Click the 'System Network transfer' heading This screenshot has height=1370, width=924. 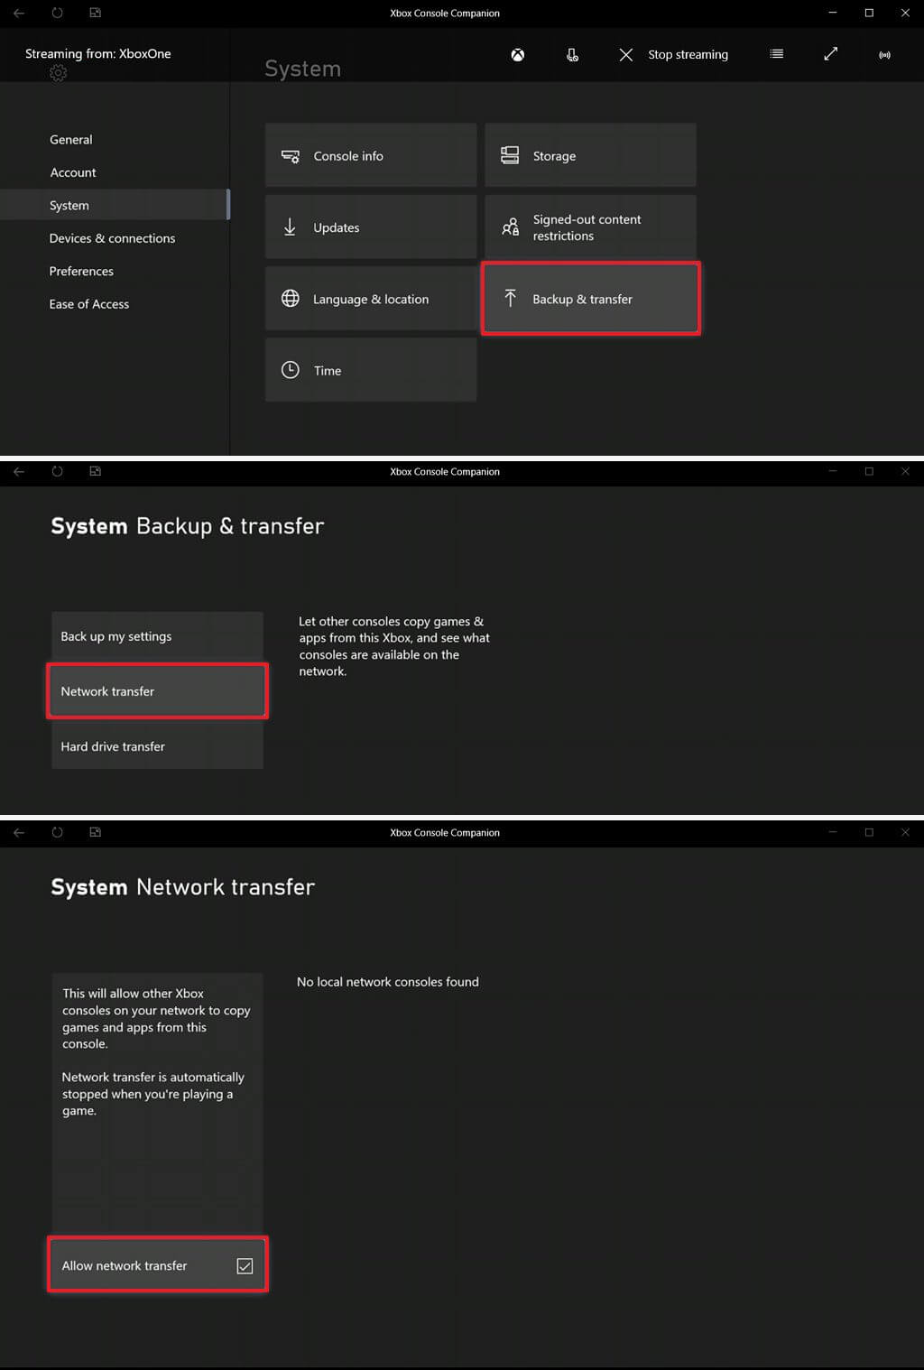(183, 887)
